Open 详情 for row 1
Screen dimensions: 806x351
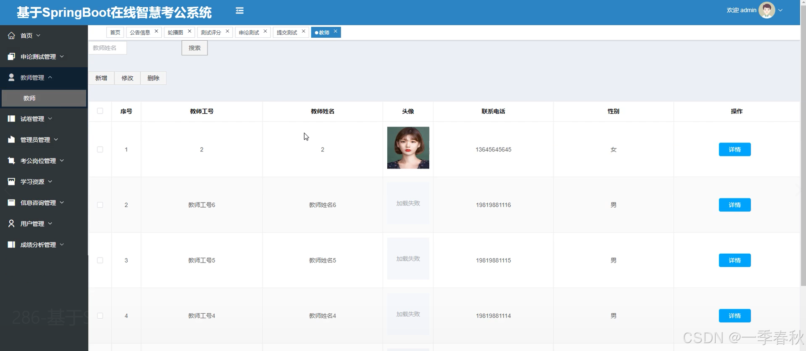pyautogui.click(x=735, y=149)
